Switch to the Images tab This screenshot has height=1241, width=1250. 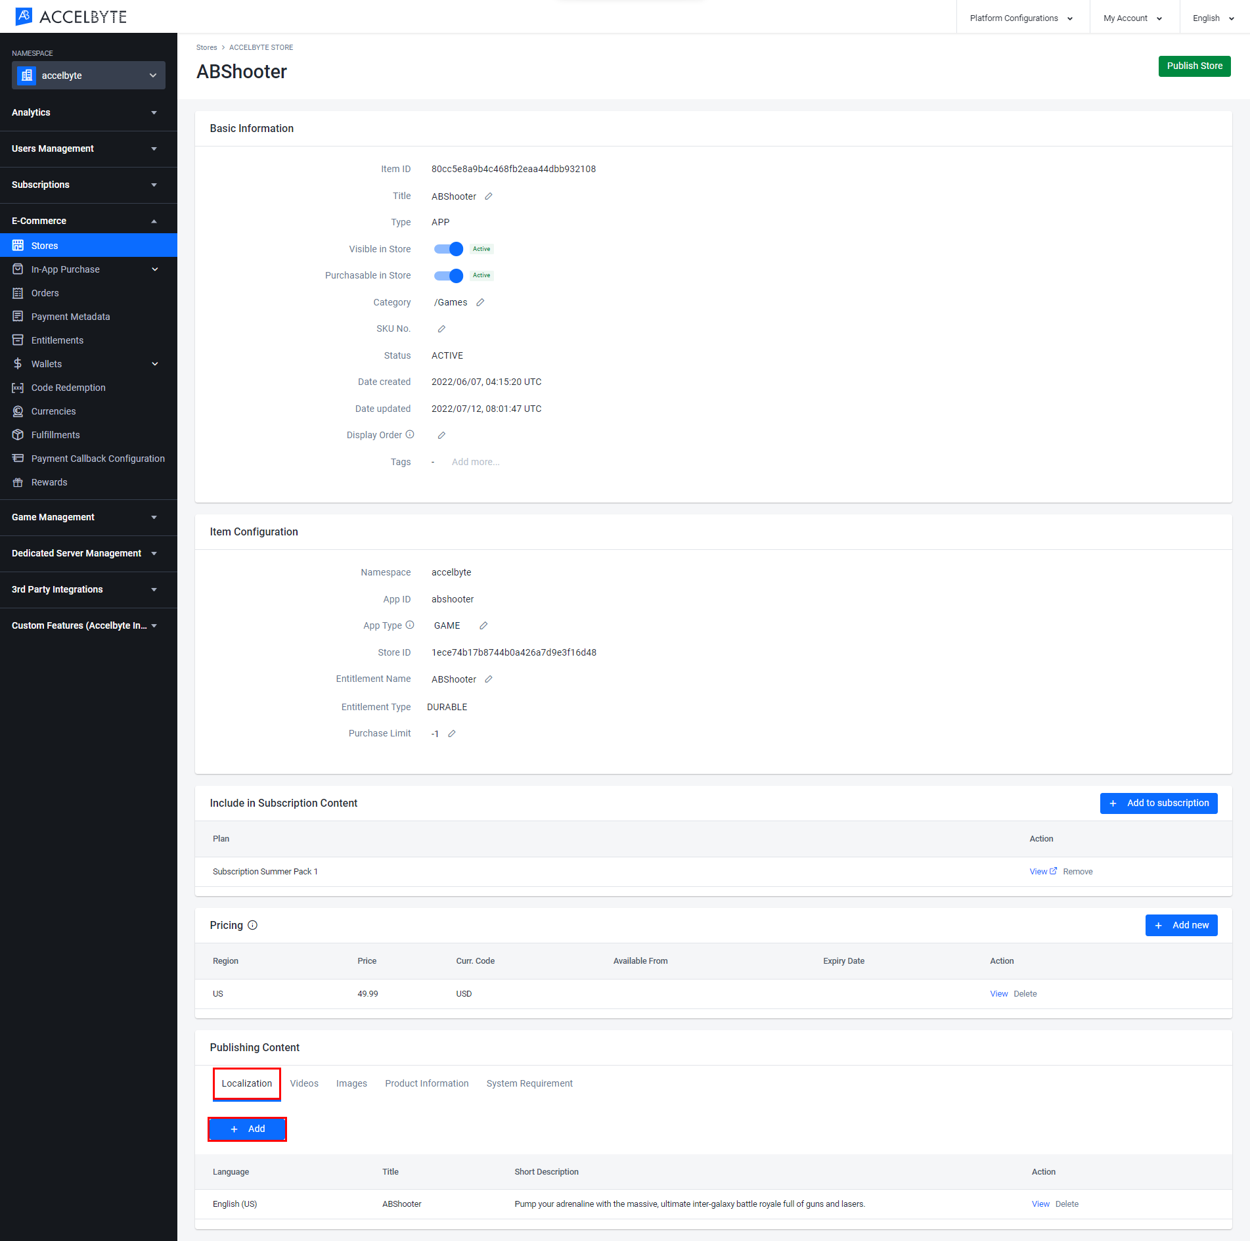click(x=351, y=1083)
